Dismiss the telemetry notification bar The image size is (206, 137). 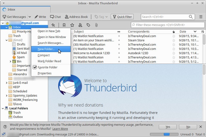[x=201, y=127]
